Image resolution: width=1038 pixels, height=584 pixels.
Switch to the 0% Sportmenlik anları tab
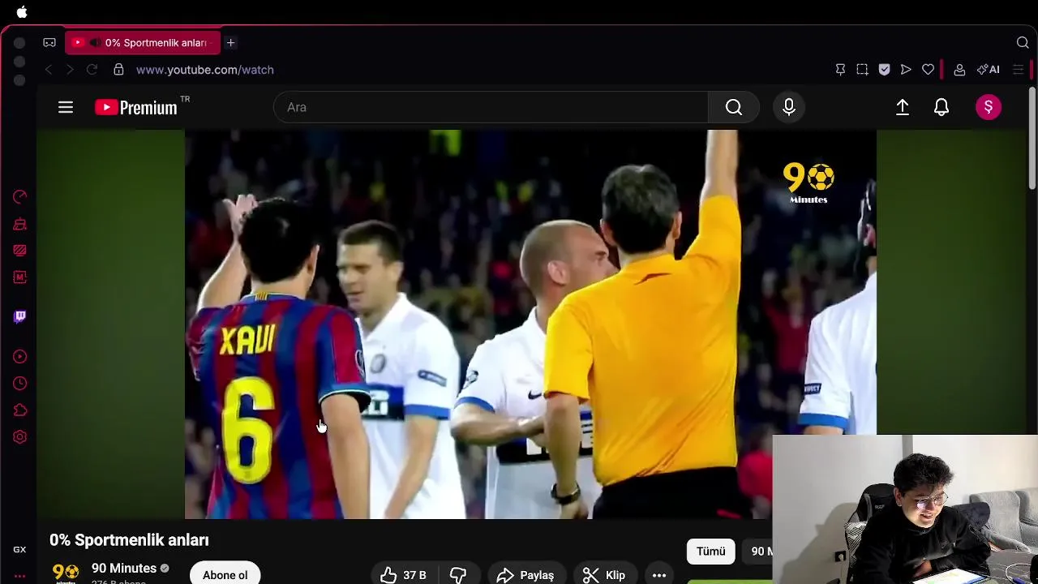pos(141,42)
